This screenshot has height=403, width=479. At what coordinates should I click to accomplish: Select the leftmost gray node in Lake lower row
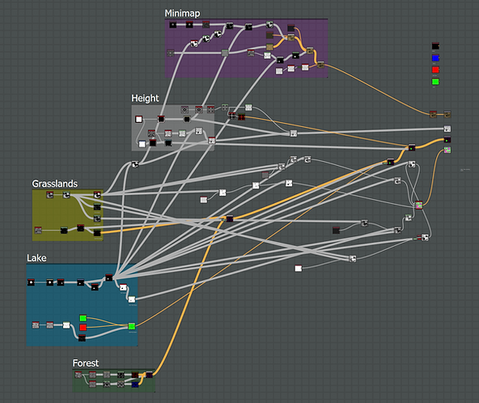36,325
